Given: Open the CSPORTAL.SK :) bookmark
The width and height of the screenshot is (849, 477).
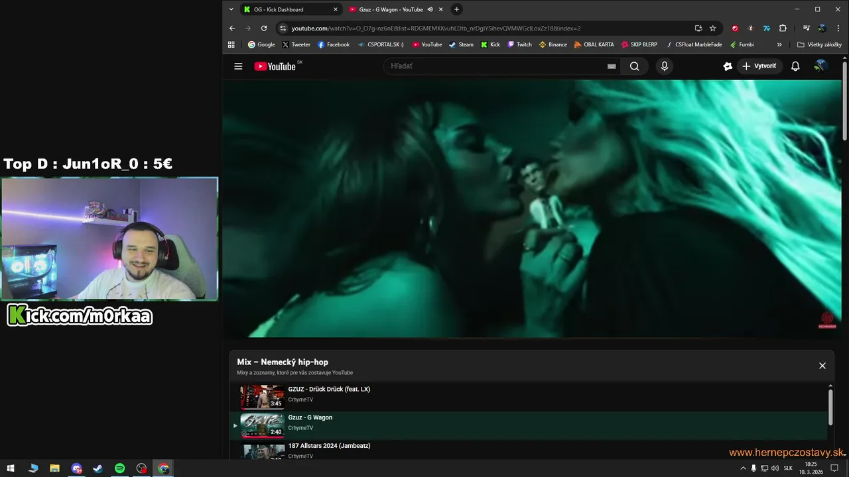Looking at the screenshot, I should (381, 44).
